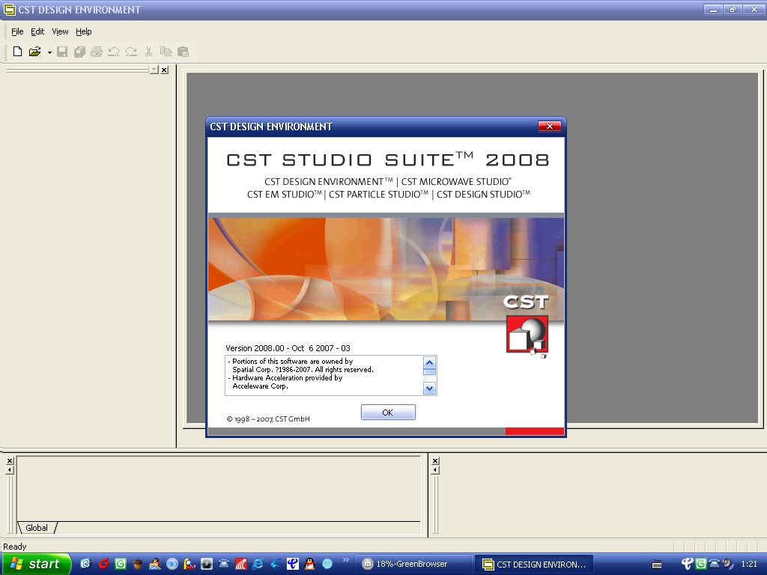767x575 pixels.
Task: Click the white China Telecom tray icon
Action: click(x=688, y=564)
